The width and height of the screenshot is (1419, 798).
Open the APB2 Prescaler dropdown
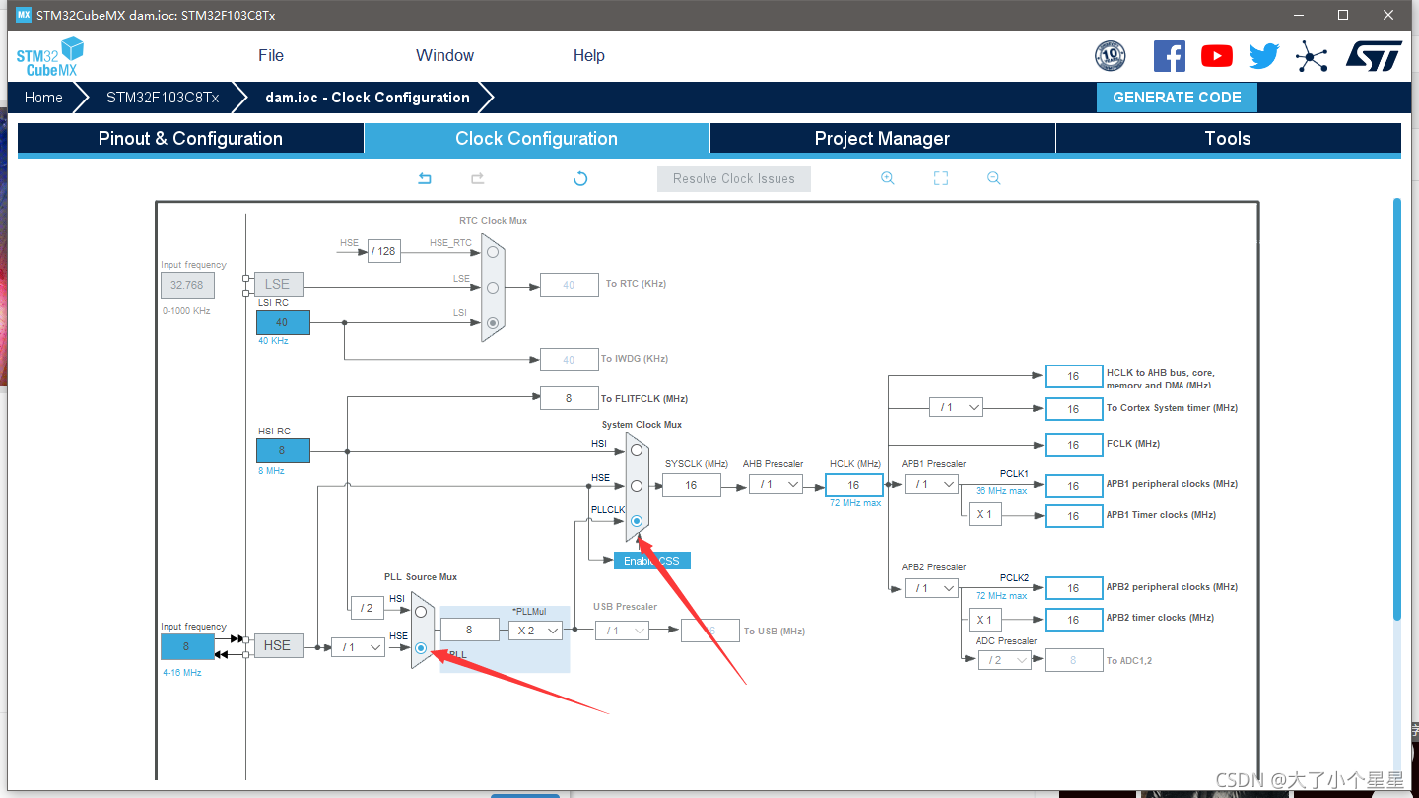(x=931, y=588)
